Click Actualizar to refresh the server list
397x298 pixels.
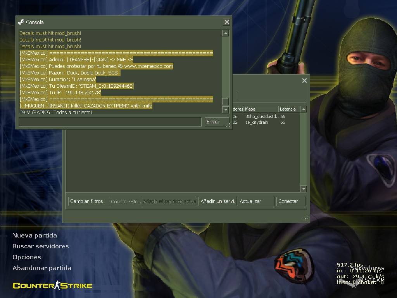click(256, 201)
